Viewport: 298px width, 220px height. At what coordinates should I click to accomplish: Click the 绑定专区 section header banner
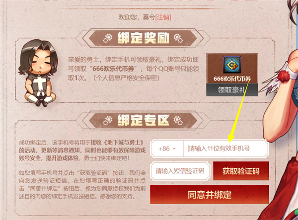143,121
